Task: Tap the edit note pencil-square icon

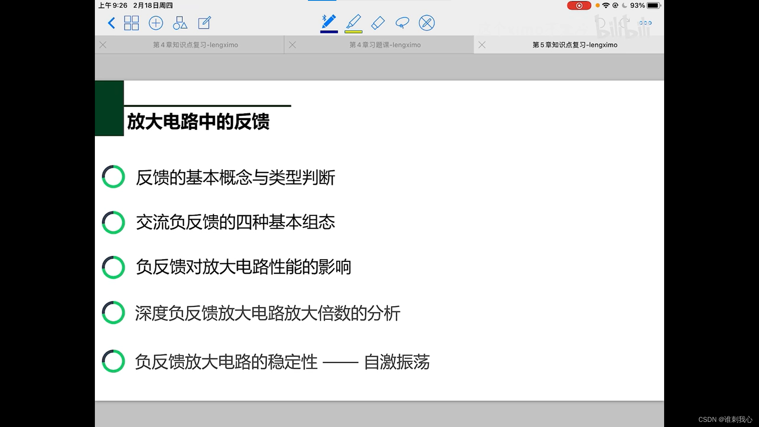Action: pos(204,23)
